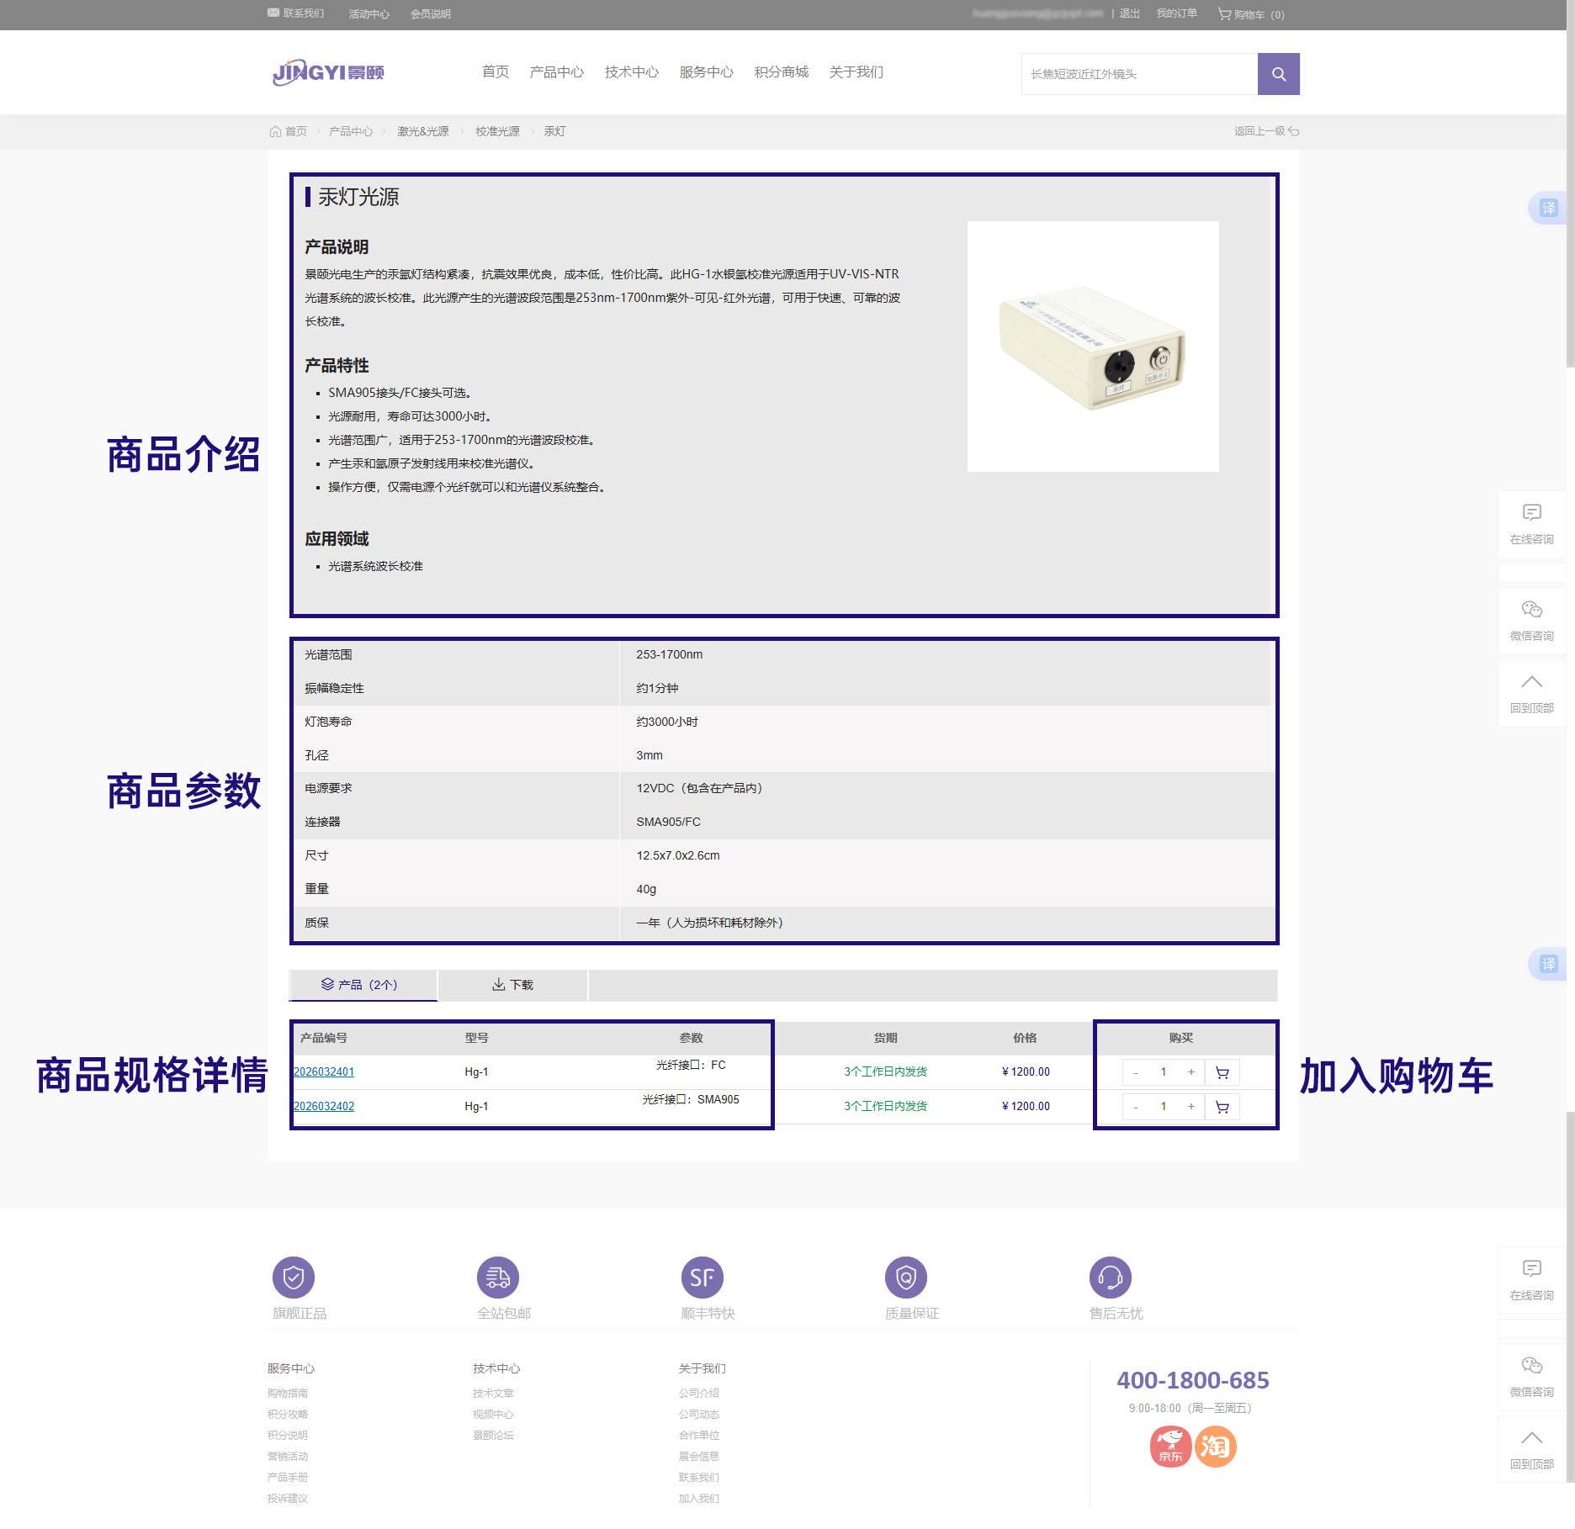The image size is (1575, 1529).
Task: Increase quantity for product 2026032401
Action: coord(1191,1072)
